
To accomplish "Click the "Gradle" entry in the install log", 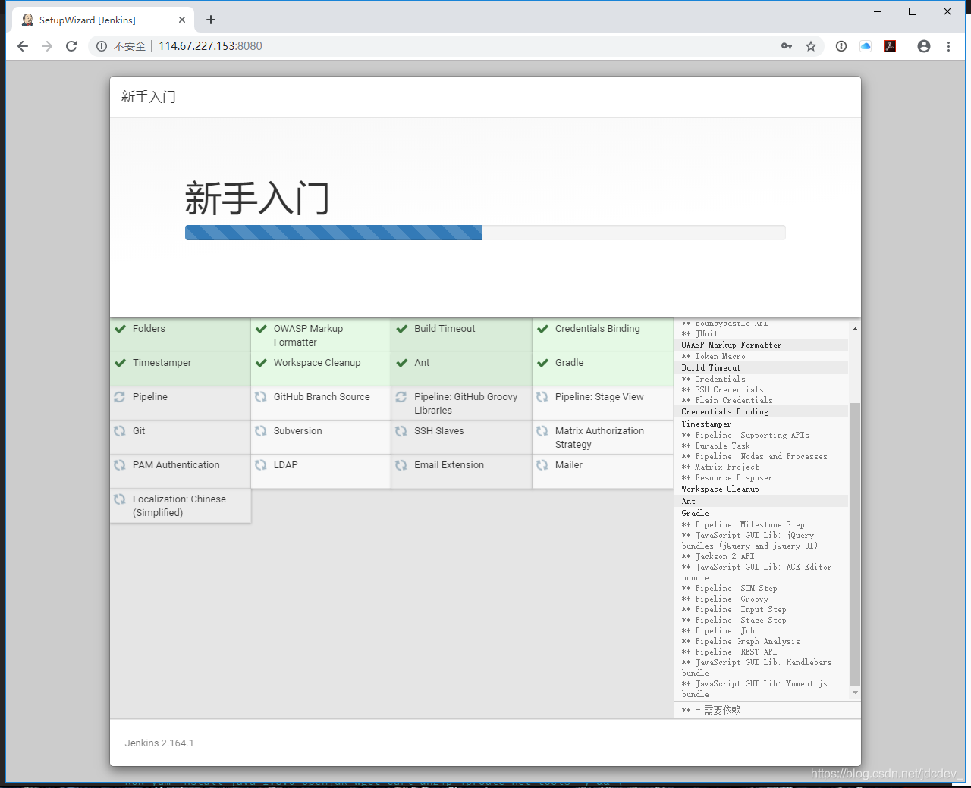I will click(x=695, y=513).
